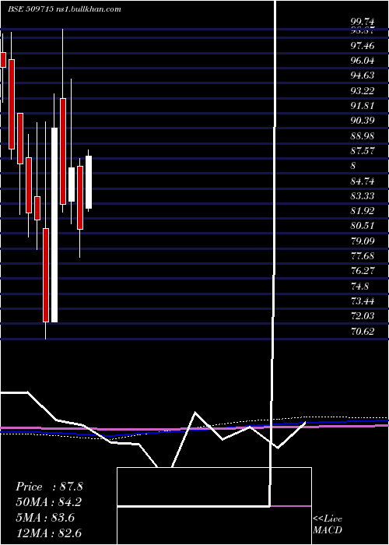
Task: Click the 79.09 price level label
Action: tap(363, 241)
